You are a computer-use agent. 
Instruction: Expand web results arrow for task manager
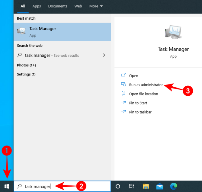coord(104,55)
